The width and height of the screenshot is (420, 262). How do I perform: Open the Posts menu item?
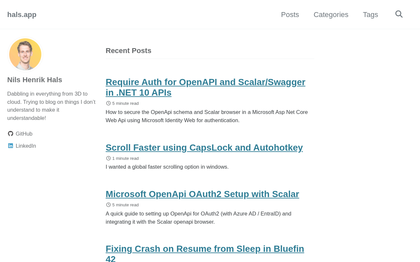pos(290,14)
